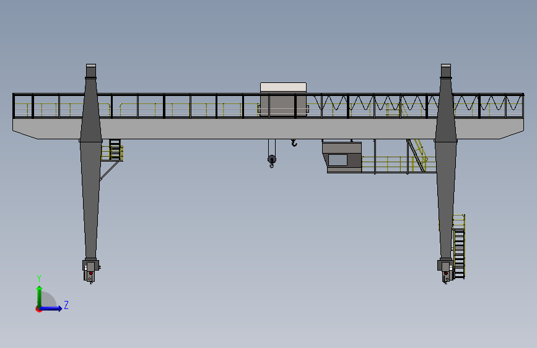
Task: Click the red origin ball of the triad
Action: pyautogui.click(x=38, y=309)
